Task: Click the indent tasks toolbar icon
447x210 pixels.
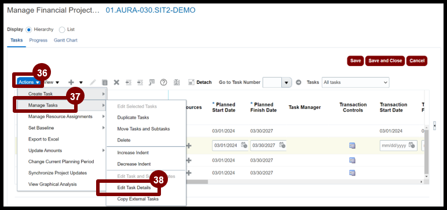Action: tap(140, 82)
